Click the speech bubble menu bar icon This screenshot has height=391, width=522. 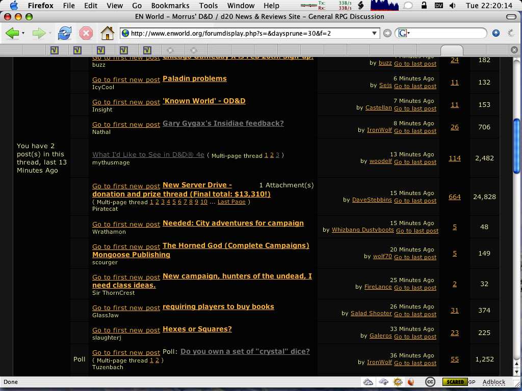click(408, 5)
